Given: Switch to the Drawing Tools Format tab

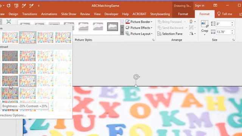Looking at the screenshot, I should [183, 14].
